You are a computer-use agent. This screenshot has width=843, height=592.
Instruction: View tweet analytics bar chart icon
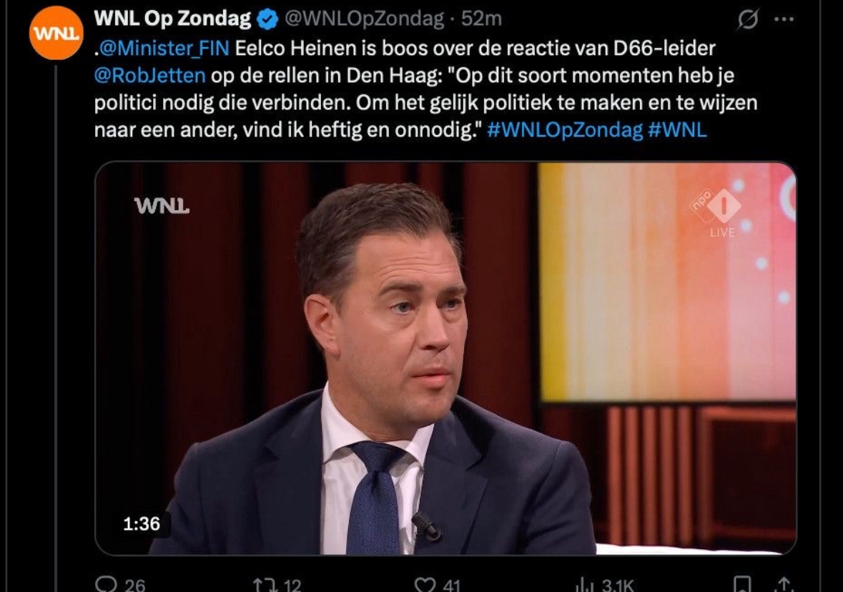[x=584, y=584]
